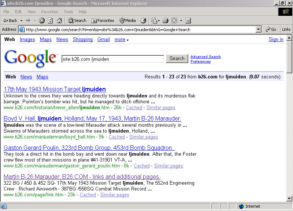Open the Advanced Search link
This screenshot has height=211, width=293.
pyautogui.click(x=205, y=57)
